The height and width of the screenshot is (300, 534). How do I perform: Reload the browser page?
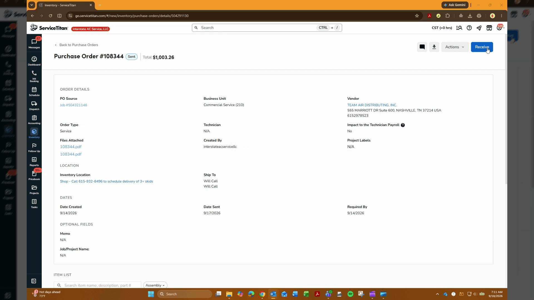pos(50,16)
